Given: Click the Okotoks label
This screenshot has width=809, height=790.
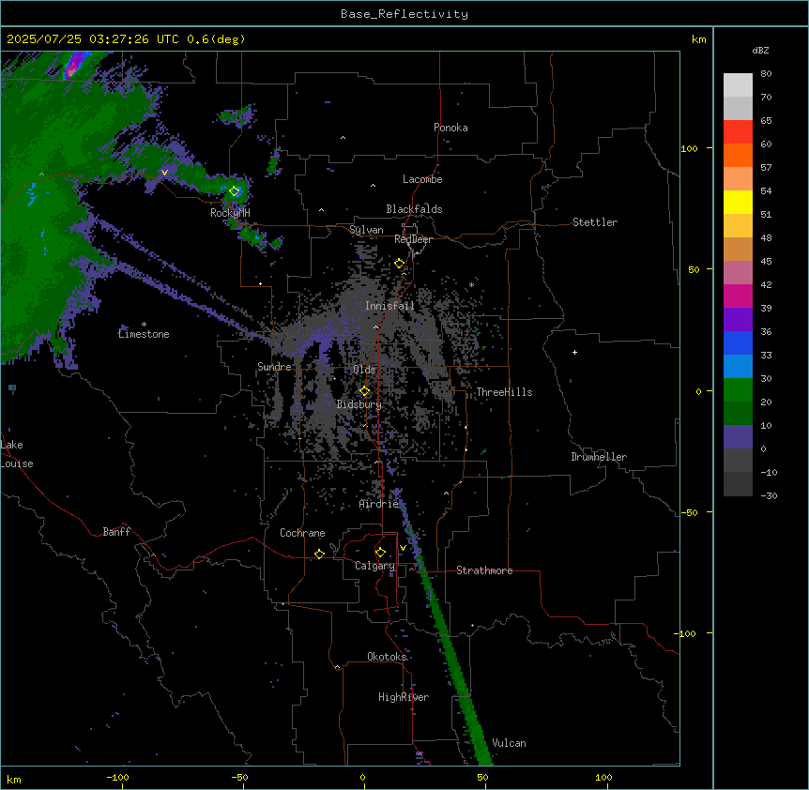Looking at the screenshot, I should [387, 657].
